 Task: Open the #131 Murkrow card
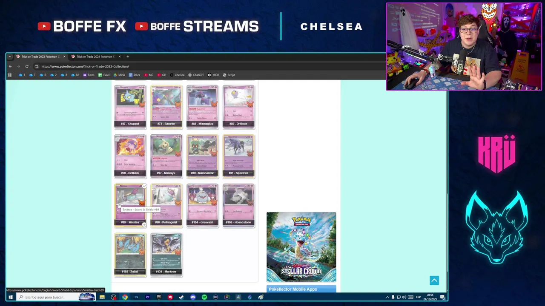pos(166,254)
